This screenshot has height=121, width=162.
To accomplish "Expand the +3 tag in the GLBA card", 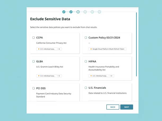I will 59,76.
